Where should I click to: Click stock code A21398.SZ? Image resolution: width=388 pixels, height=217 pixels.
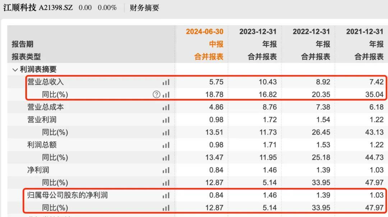(56, 8)
